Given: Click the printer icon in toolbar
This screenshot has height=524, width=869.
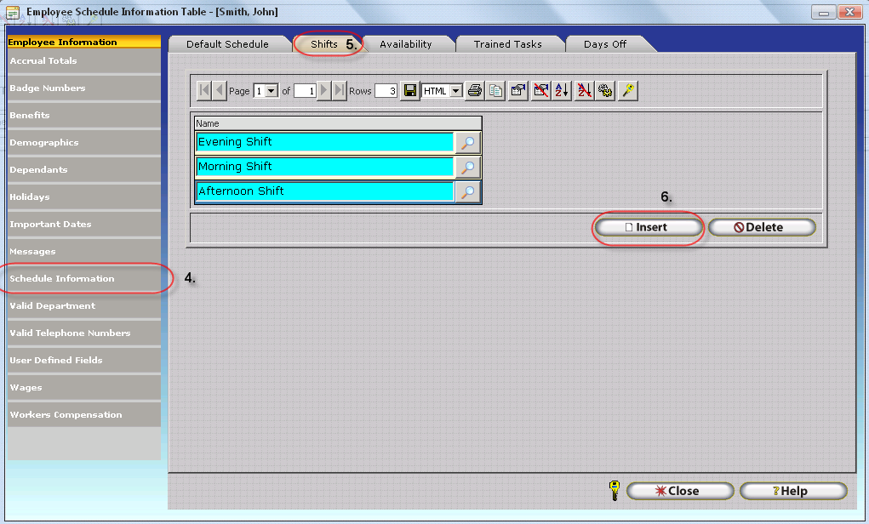Looking at the screenshot, I should click(x=475, y=91).
